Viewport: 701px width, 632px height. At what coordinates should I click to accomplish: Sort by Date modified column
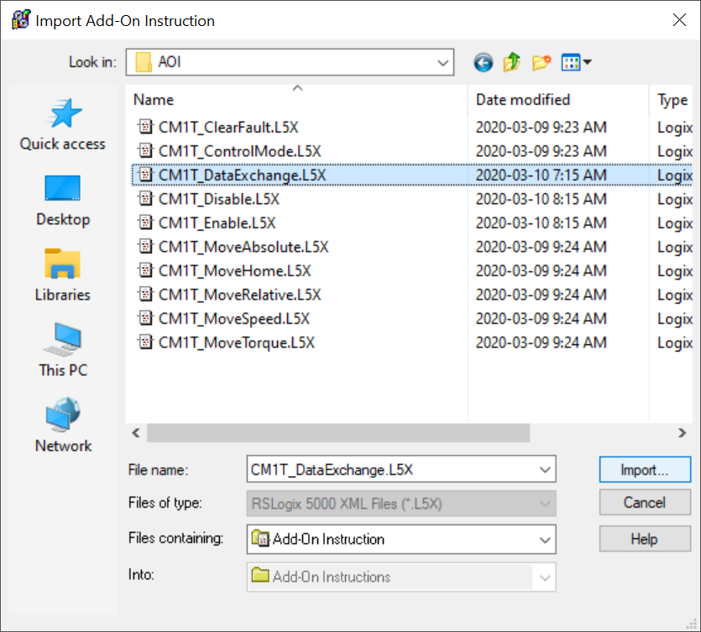tap(522, 100)
